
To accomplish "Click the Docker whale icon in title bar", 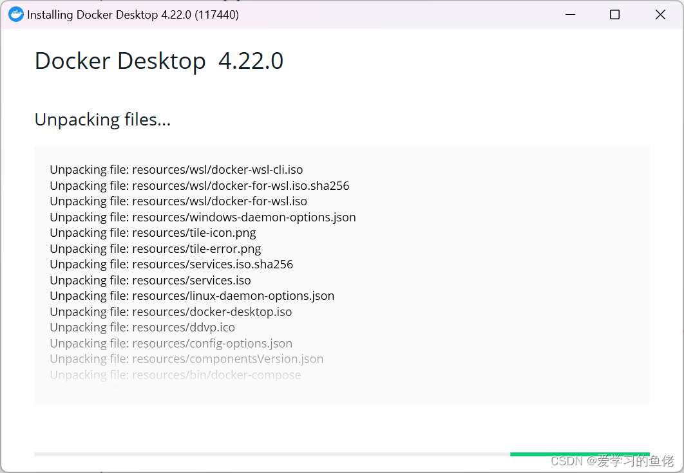I will [15, 14].
